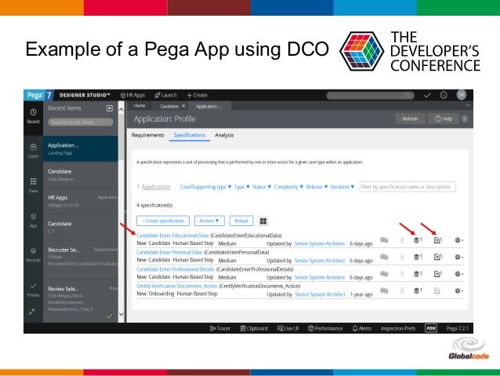Open the Launch menu

pos(165,95)
